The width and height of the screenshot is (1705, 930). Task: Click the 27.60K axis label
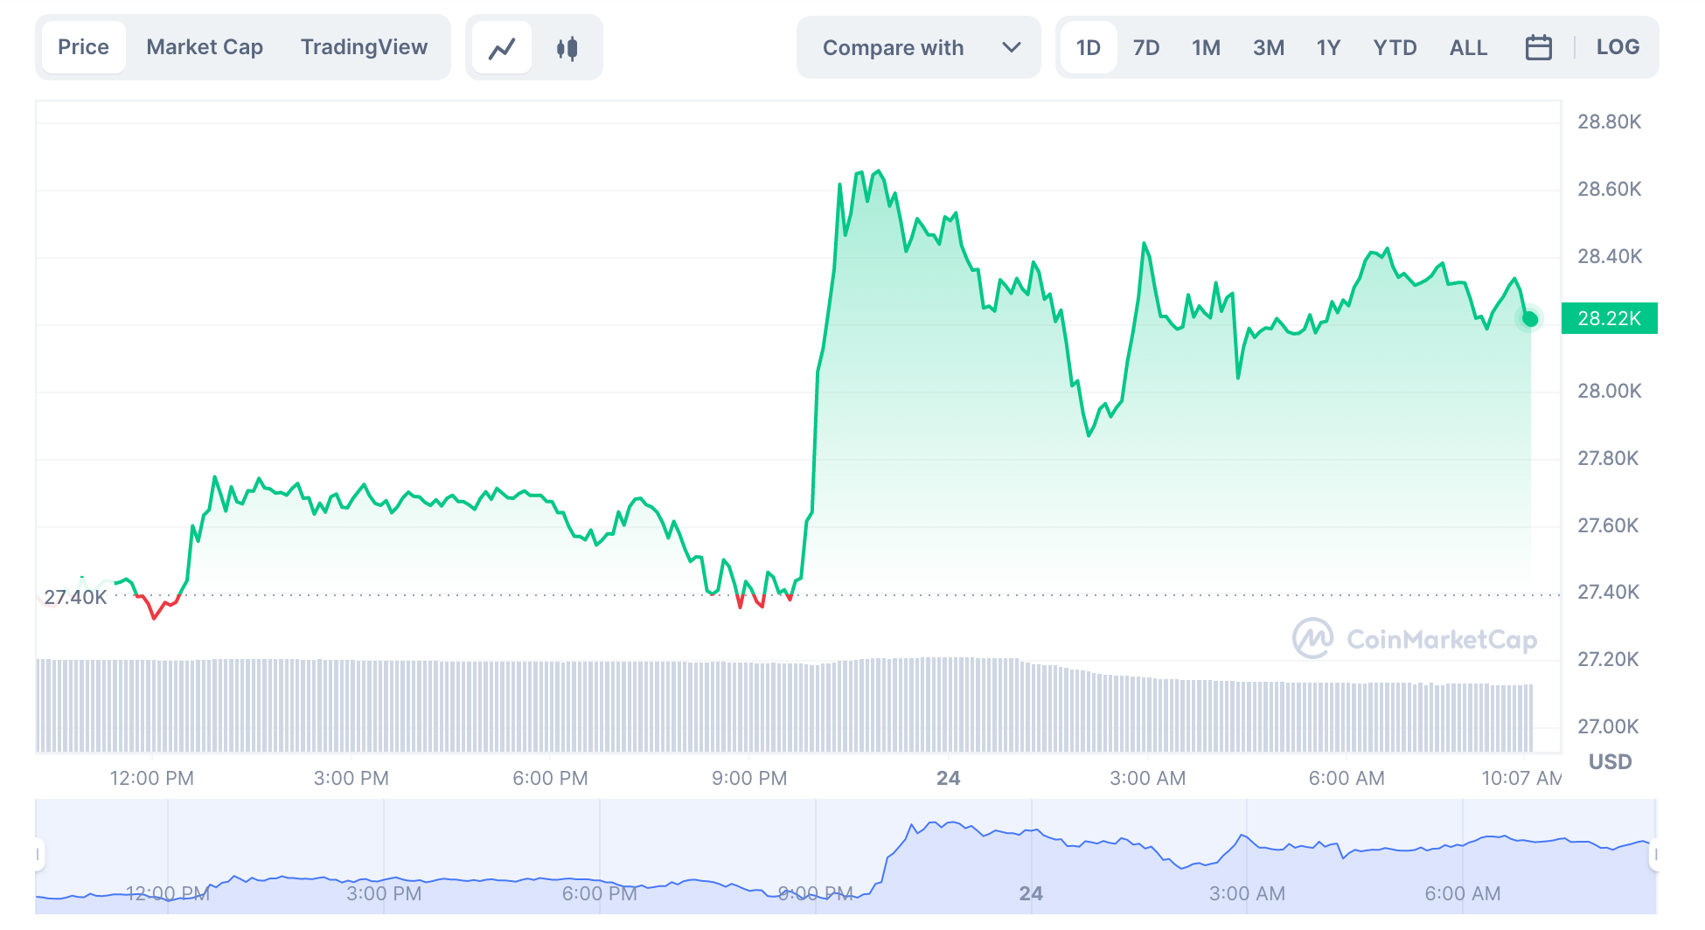tap(1608, 525)
